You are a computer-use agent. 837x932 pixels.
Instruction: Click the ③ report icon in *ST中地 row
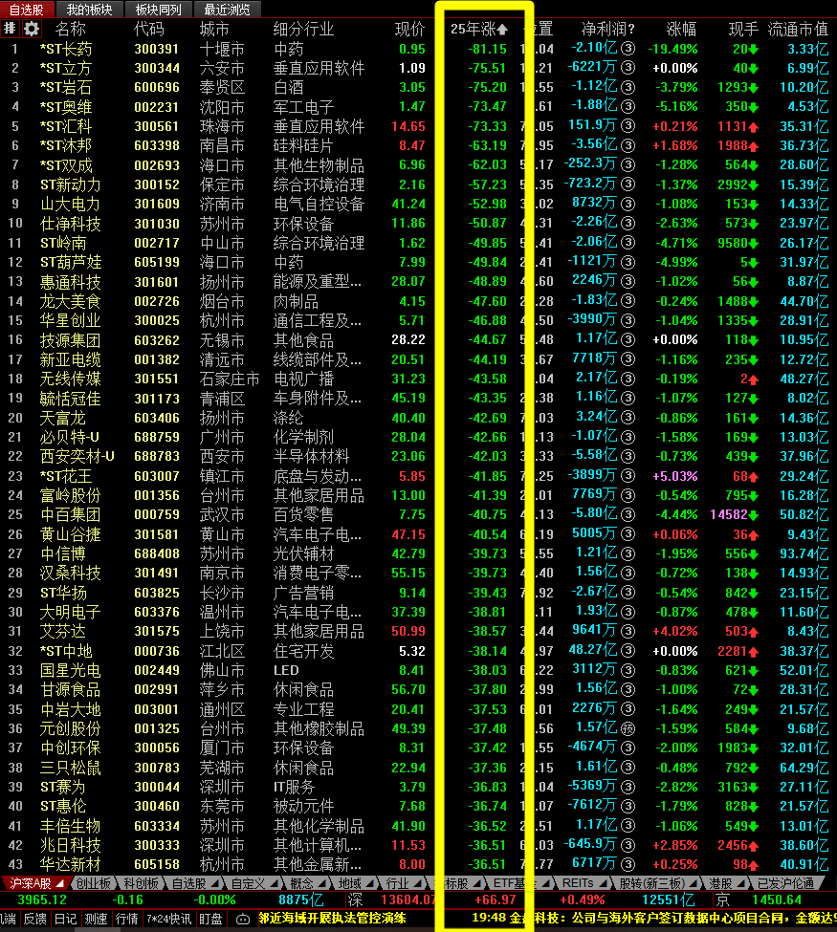click(628, 651)
